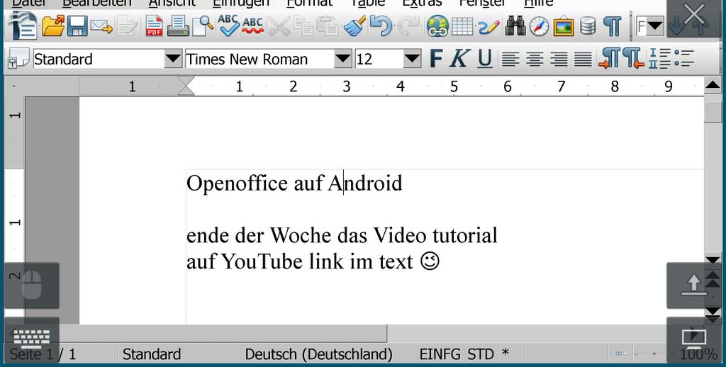Open the Ansicht menu
This screenshot has width=726, height=367.
pyautogui.click(x=172, y=4)
